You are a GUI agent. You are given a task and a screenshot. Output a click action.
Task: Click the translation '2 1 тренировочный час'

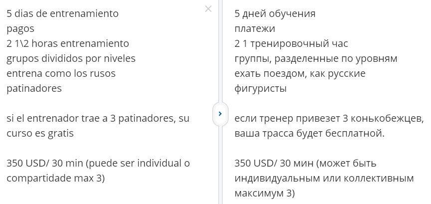(291, 43)
